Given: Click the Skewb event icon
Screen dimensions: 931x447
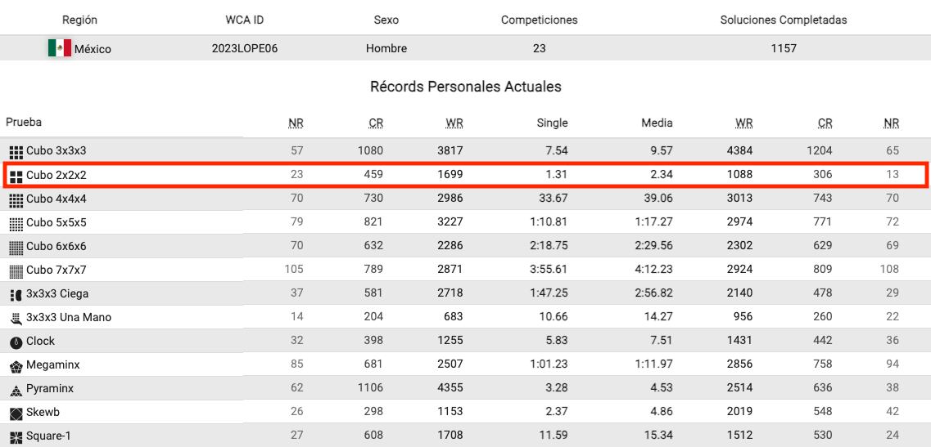Looking at the screenshot, I should pyautogui.click(x=16, y=413).
